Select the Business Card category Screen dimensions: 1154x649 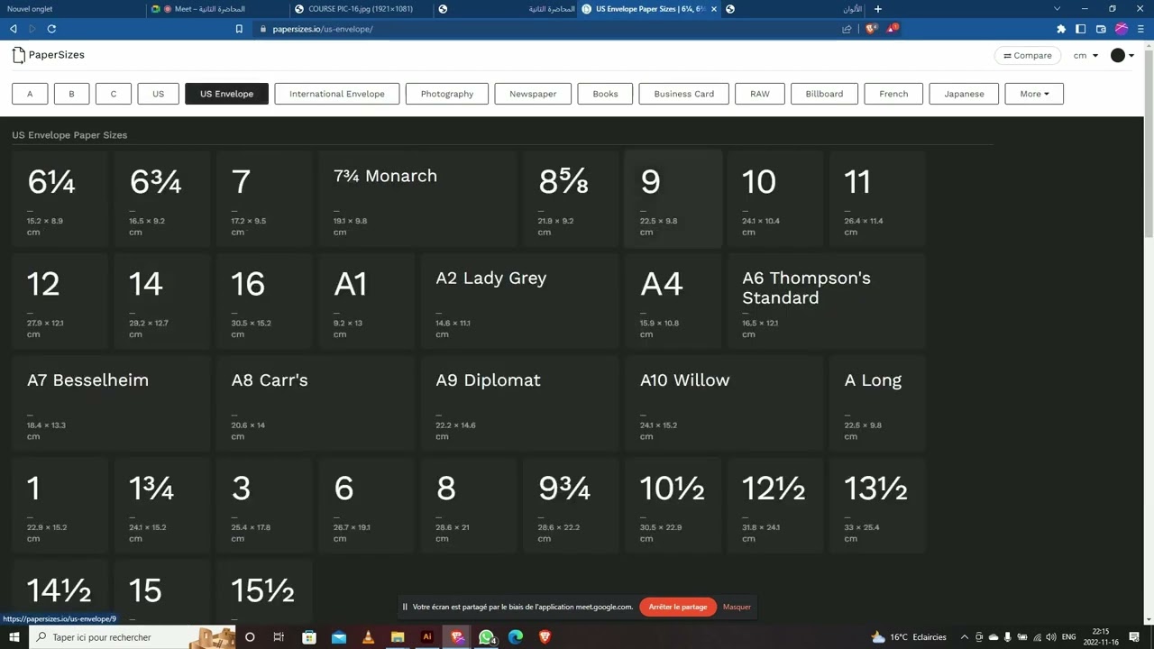tap(684, 94)
